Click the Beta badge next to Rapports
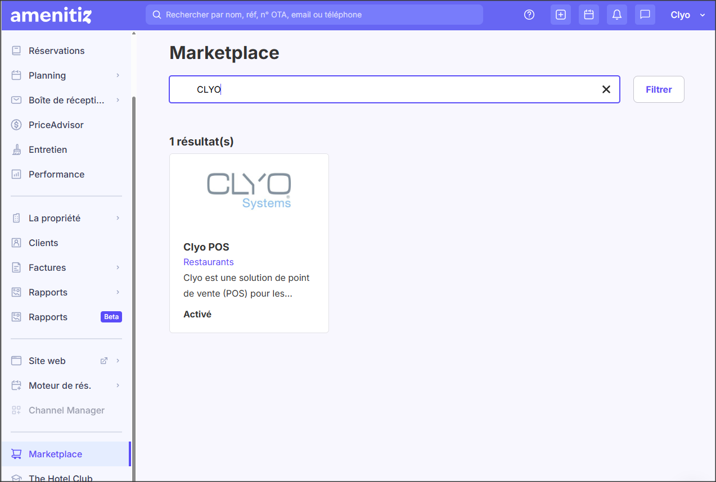 [111, 317]
